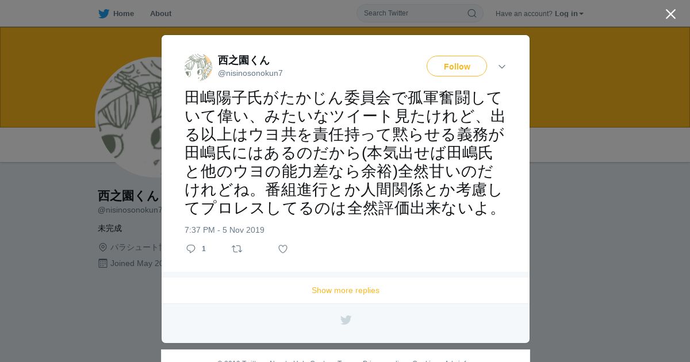
Task: Follow 西之園くん
Action: [457, 66]
